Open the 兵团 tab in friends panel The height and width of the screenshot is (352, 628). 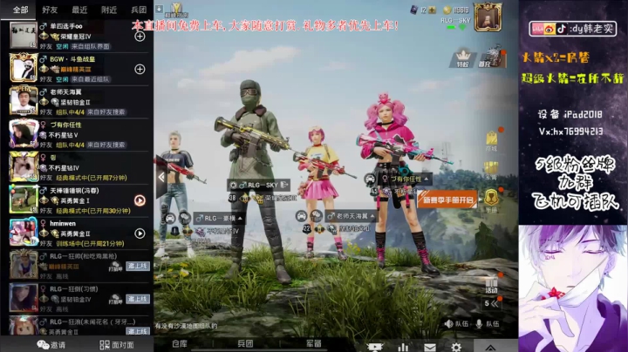tap(138, 10)
